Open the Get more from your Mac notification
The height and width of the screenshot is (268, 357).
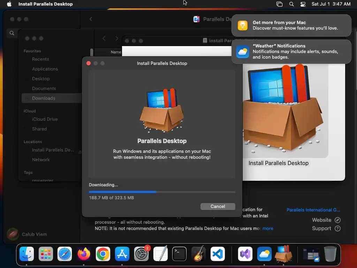click(291, 25)
